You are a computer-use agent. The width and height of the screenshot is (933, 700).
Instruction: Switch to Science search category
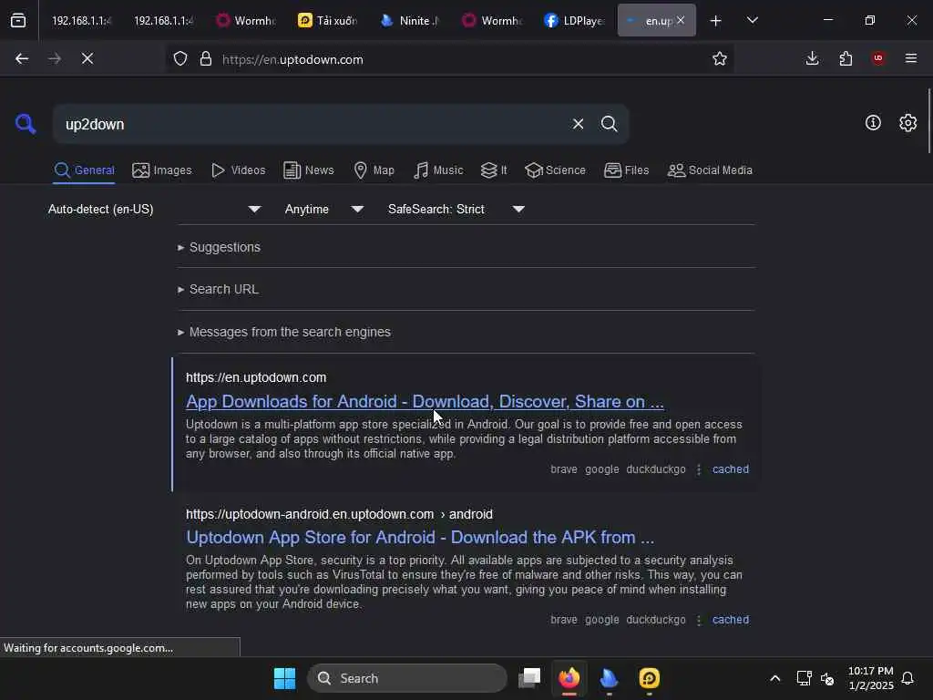555,170
